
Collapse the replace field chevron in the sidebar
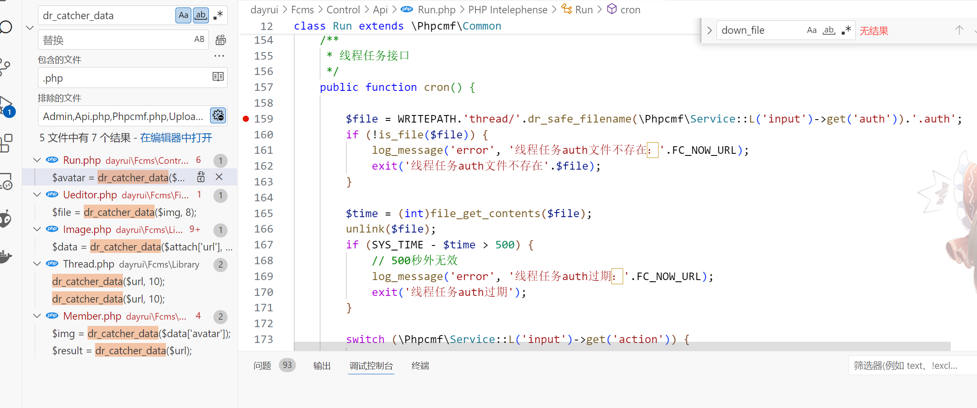30,28
